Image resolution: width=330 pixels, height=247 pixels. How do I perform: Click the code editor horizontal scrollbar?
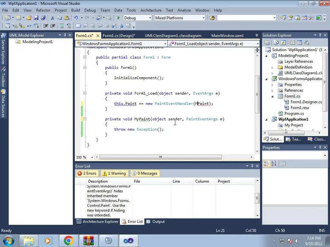point(160,157)
